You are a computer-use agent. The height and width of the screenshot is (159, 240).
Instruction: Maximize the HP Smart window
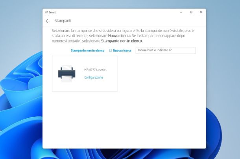coord(191,12)
